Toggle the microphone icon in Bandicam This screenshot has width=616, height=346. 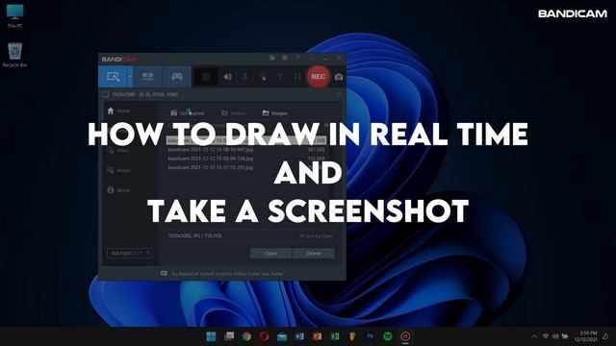click(x=245, y=77)
